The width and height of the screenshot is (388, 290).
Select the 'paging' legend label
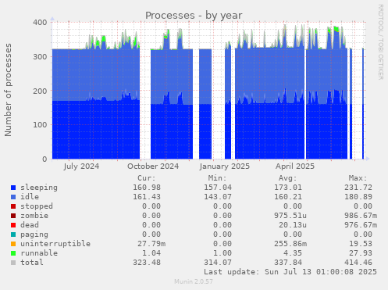34,235
